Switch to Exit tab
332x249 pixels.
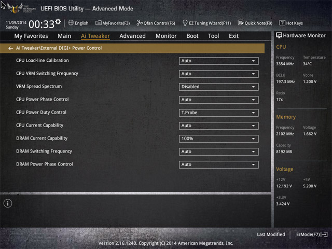pyautogui.click(x=233, y=36)
